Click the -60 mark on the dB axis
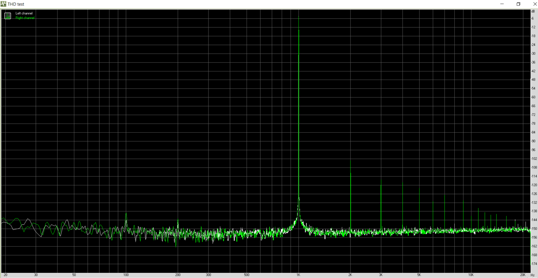This screenshot has height=278, width=538. pyautogui.click(x=533, y=97)
